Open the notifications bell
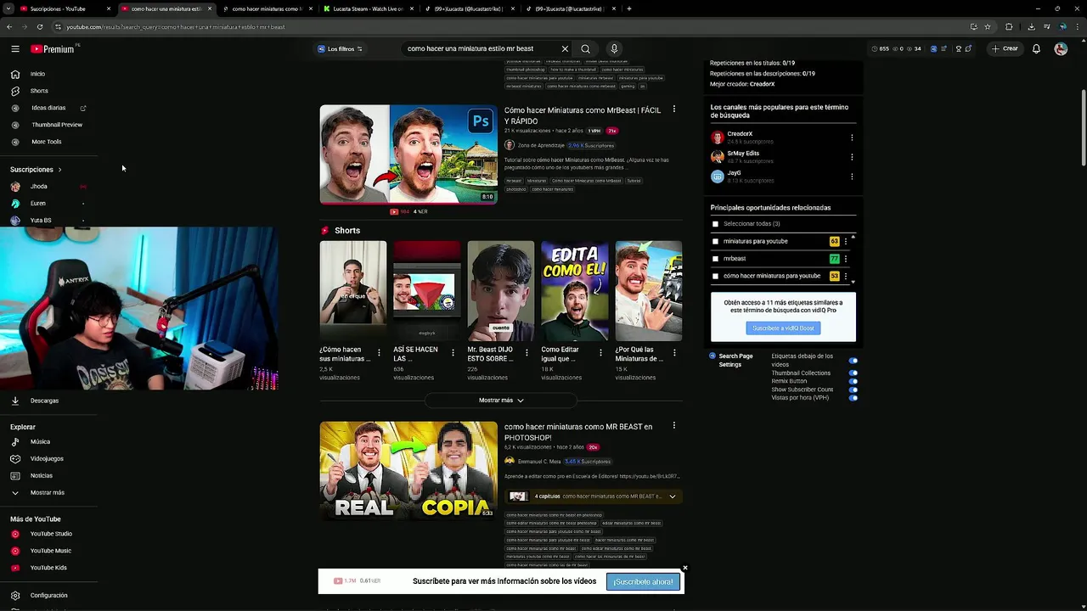Image resolution: width=1087 pixels, height=611 pixels. click(x=1036, y=49)
